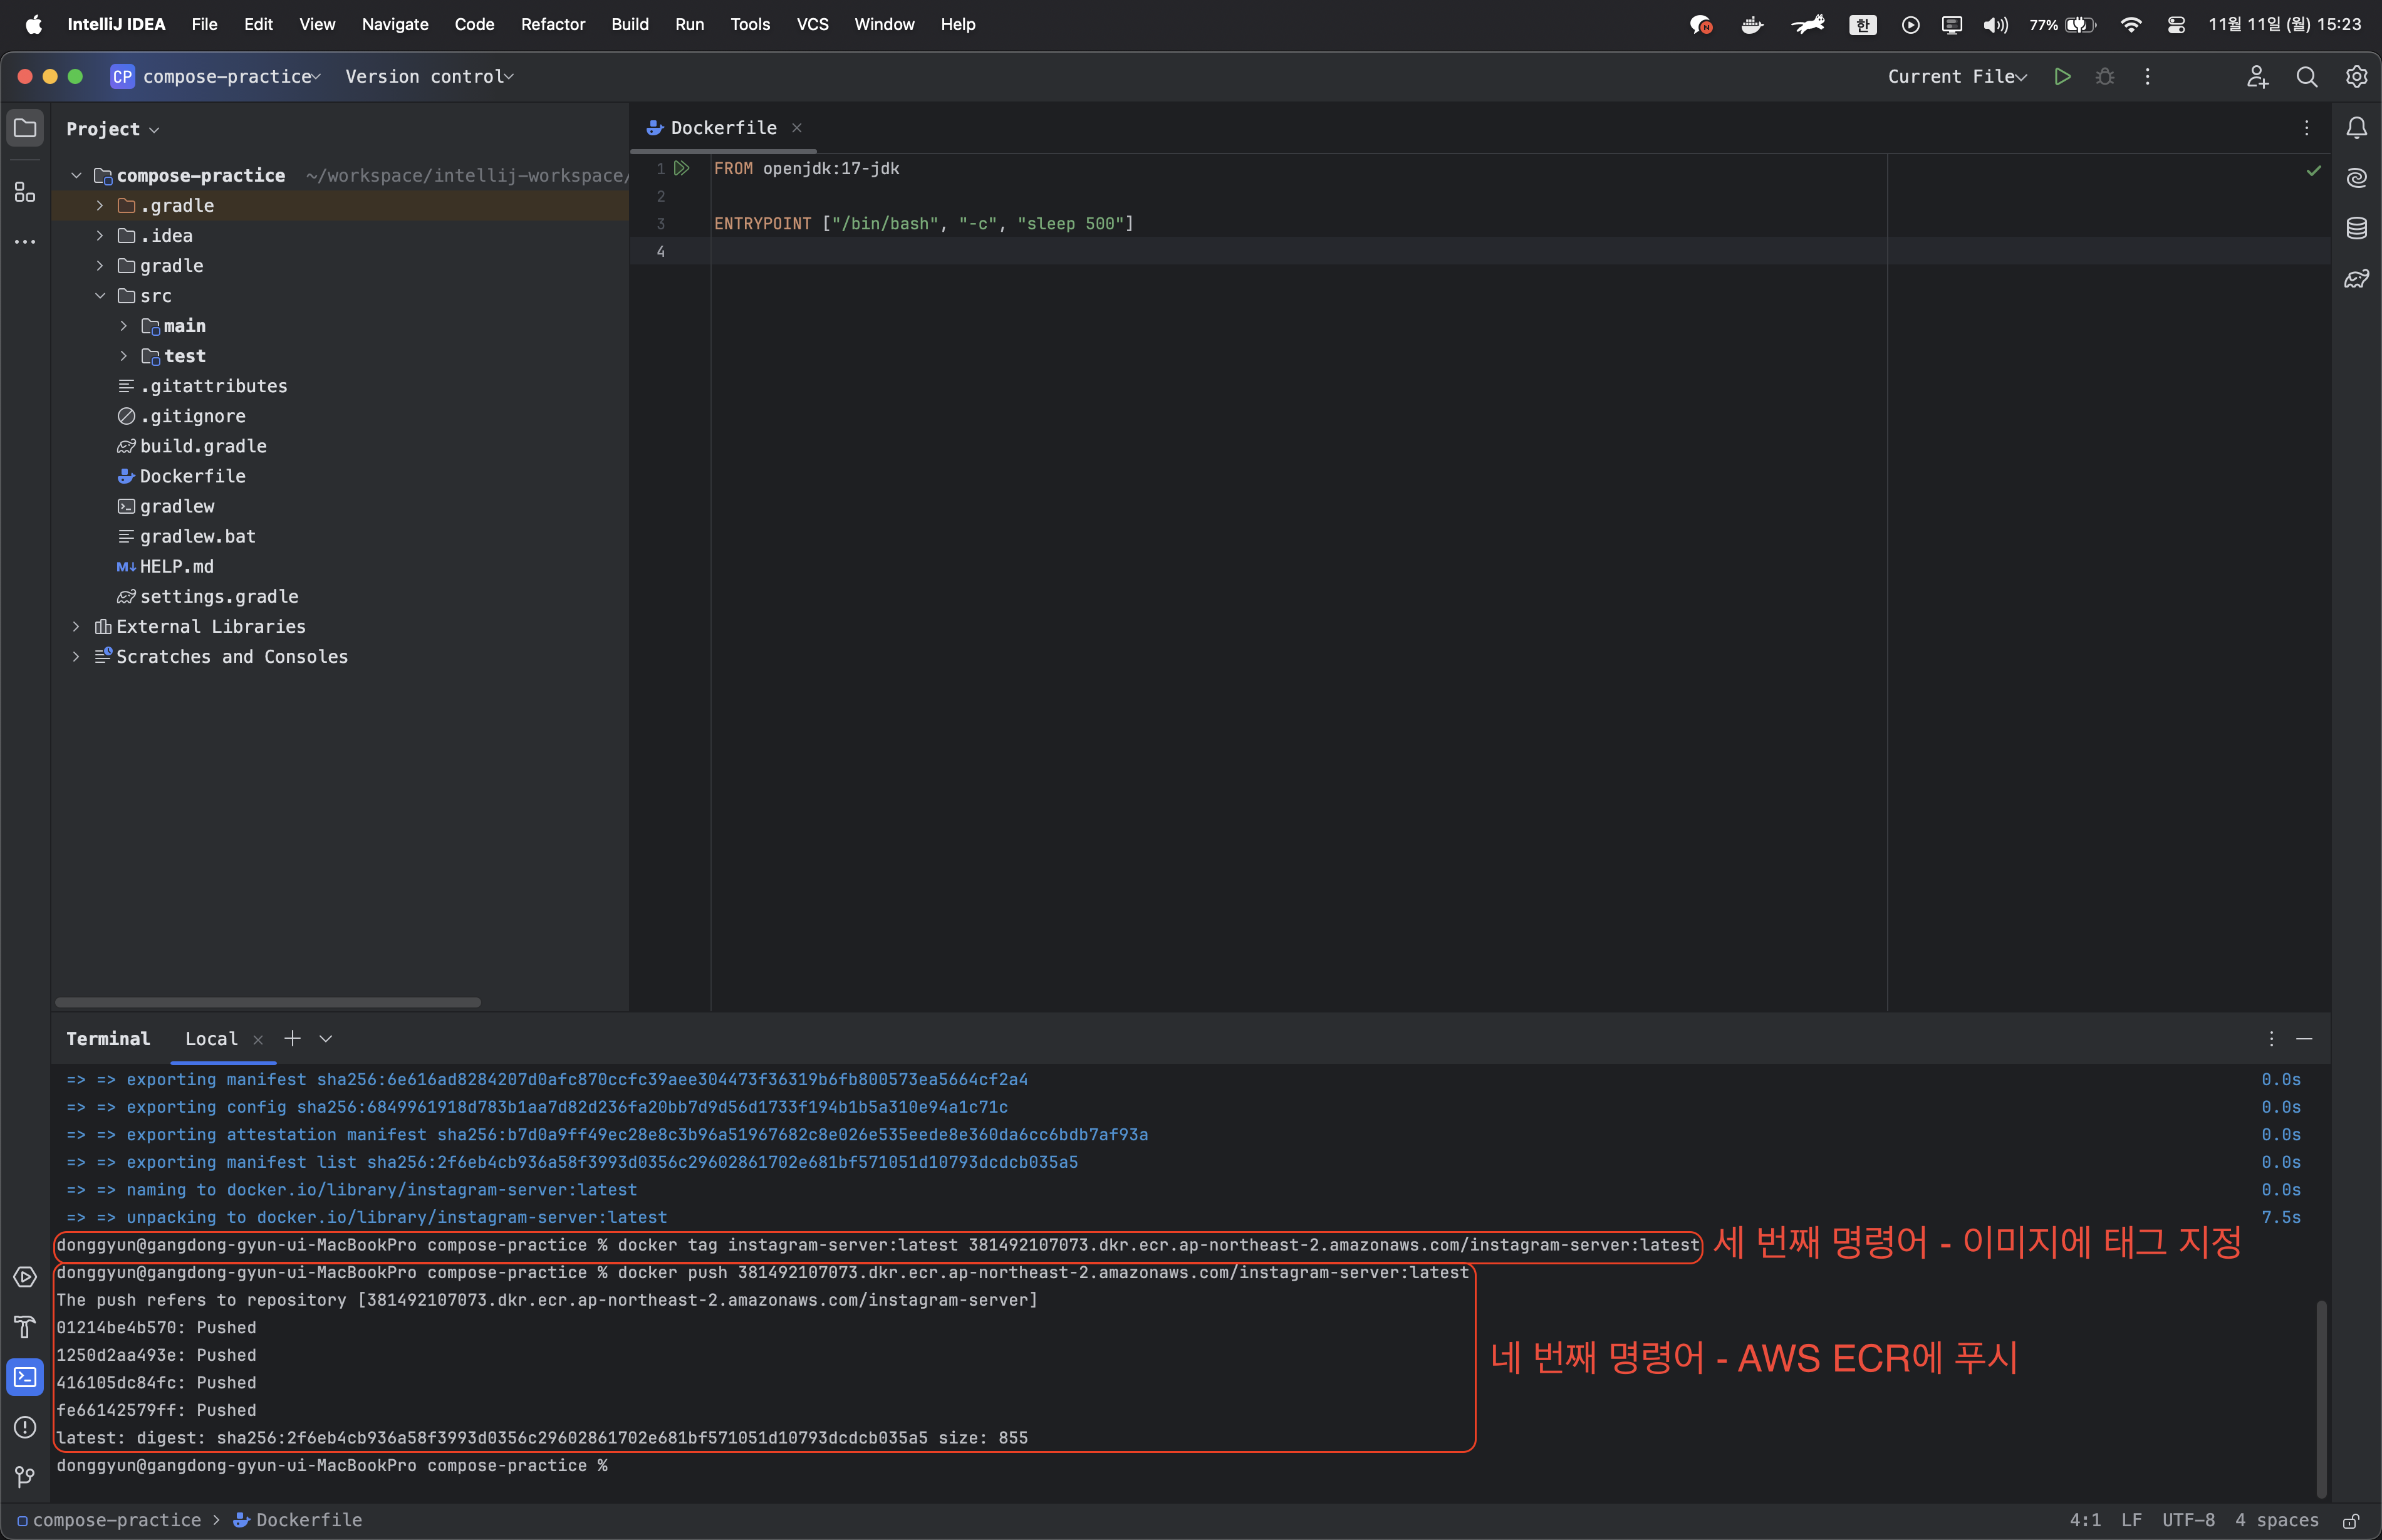
Task: Open the Git tool window icon
Action: [25, 1477]
